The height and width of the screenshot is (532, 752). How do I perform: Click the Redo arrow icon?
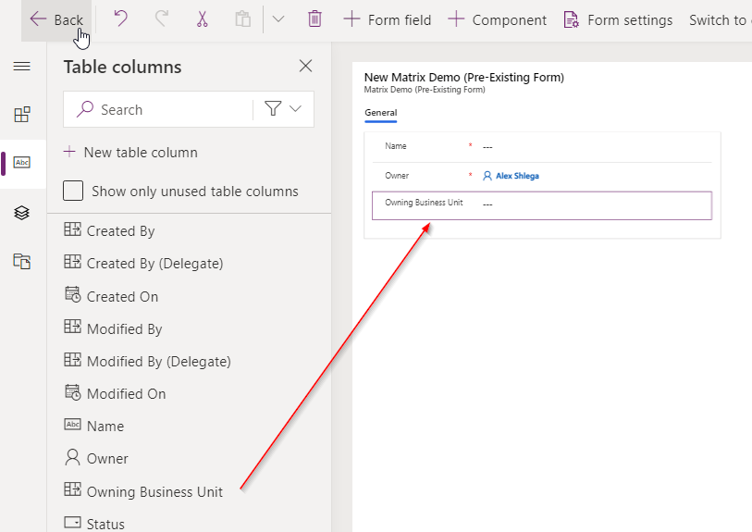click(162, 19)
